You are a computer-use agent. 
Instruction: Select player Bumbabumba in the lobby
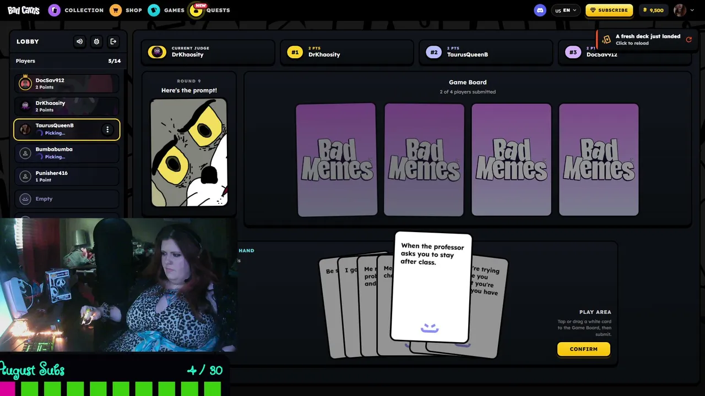click(x=67, y=153)
